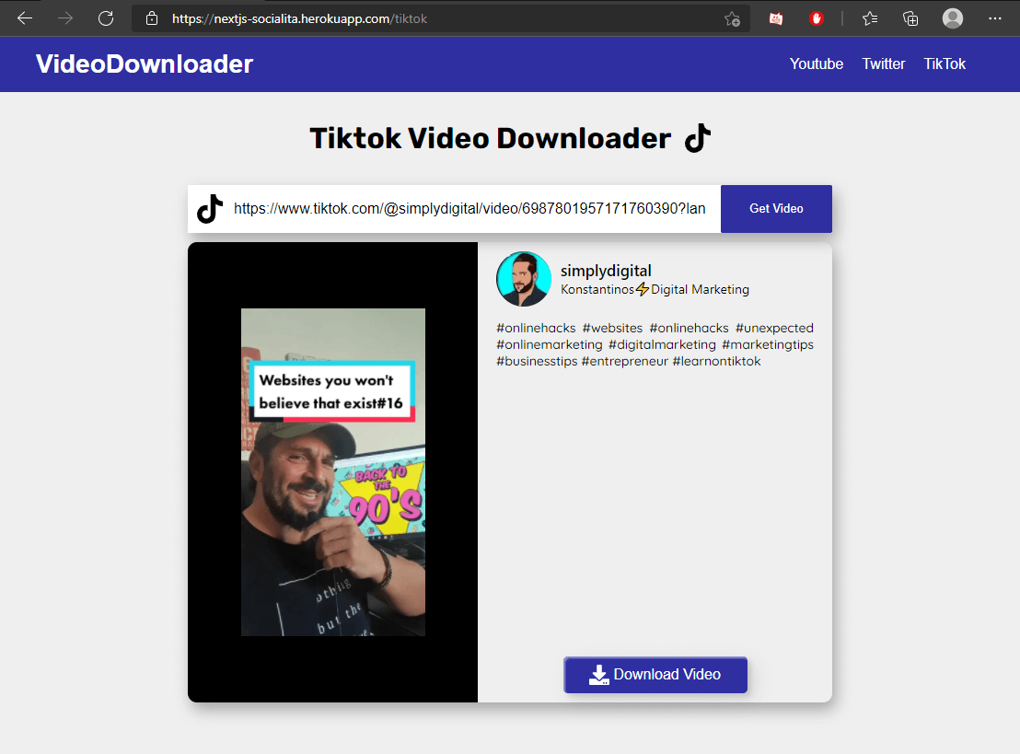Click the browser forward arrow
Viewport: 1020px width, 754px height.
65,18
